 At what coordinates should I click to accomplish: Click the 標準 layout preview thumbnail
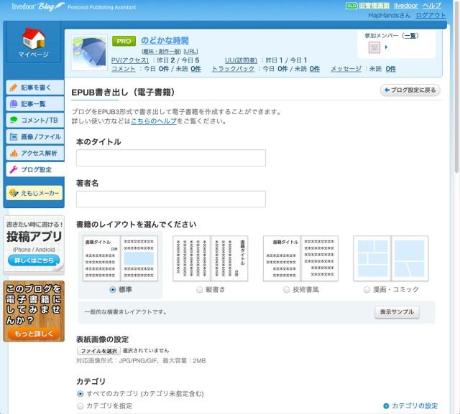click(120, 258)
